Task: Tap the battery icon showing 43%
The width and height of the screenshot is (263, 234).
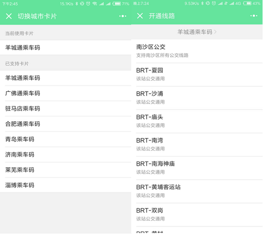Action: coord(247,3)
